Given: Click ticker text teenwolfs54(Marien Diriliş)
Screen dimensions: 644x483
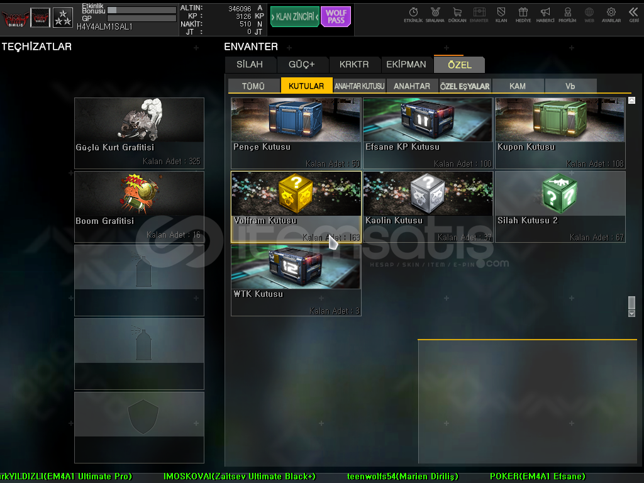Looking at the screenshot, I should (402, 477).
